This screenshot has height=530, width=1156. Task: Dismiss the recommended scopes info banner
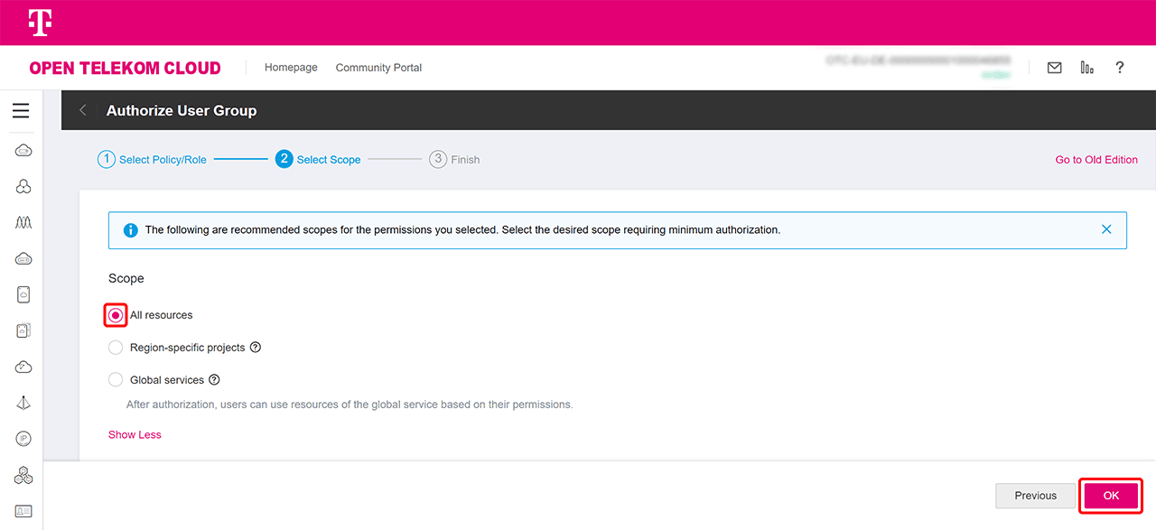pyautogui.click(x=1106, y=229)
